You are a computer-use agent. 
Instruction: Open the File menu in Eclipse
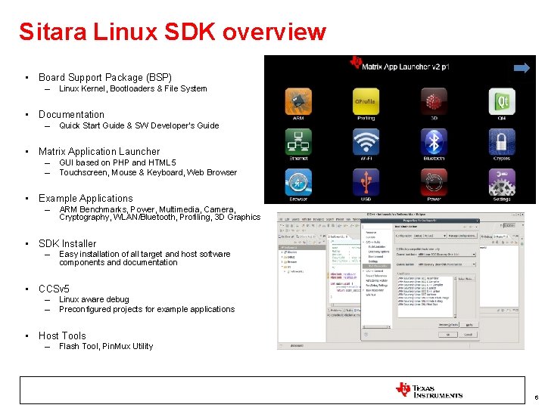click(x=281, y=220)
